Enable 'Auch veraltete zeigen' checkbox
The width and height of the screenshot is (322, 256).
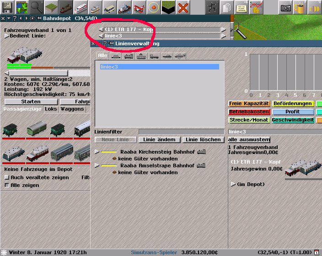tap(6, 177)
